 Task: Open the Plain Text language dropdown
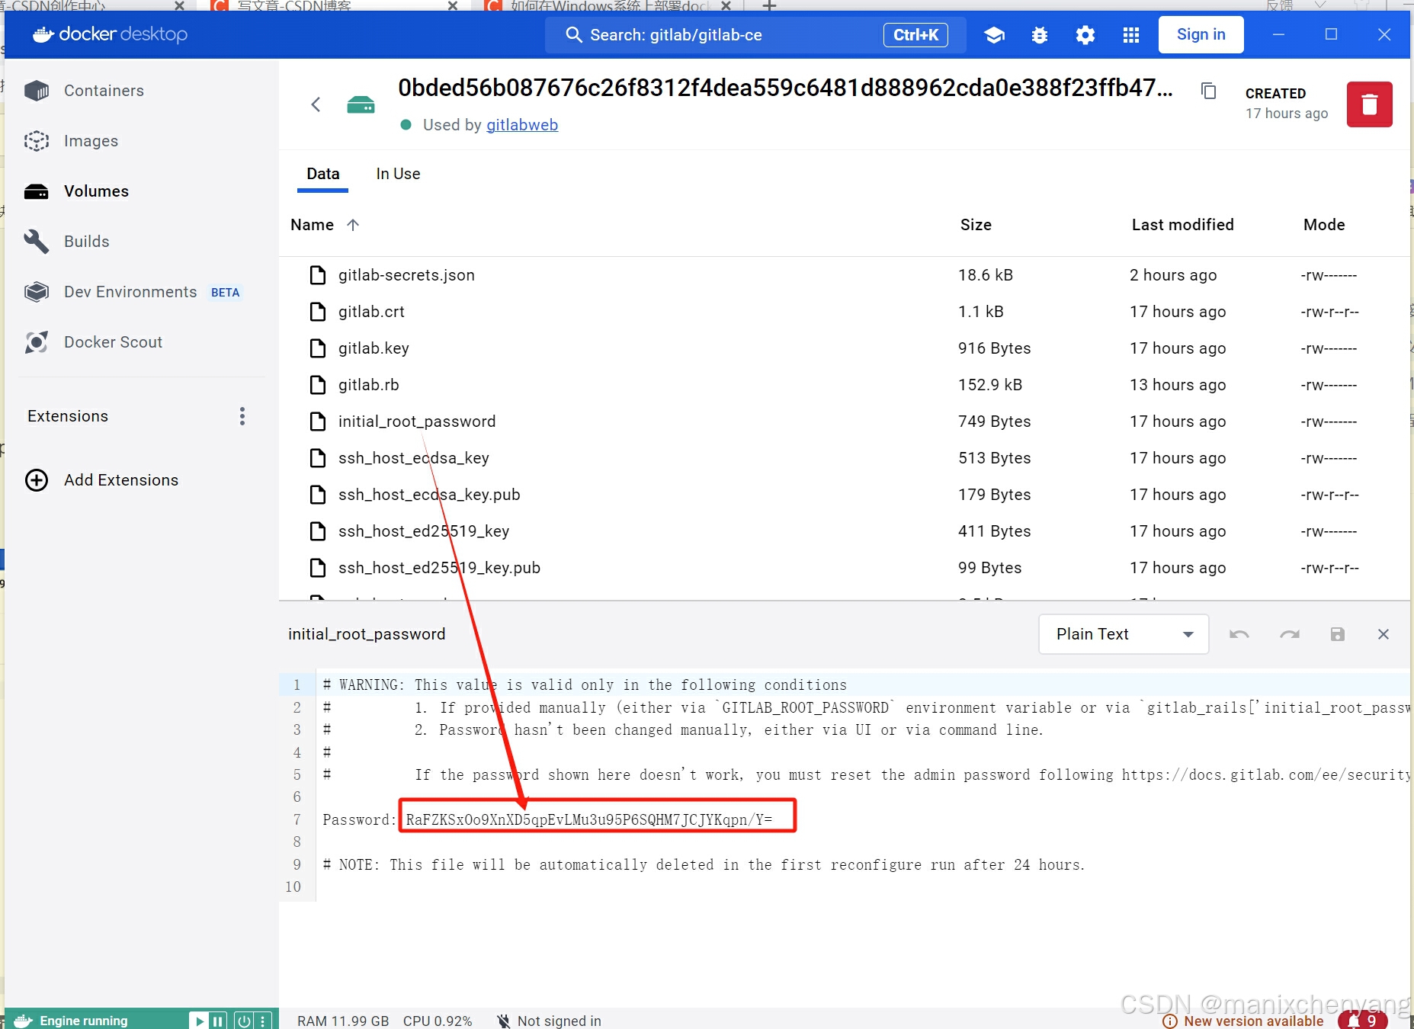[x=1124, y=634]
